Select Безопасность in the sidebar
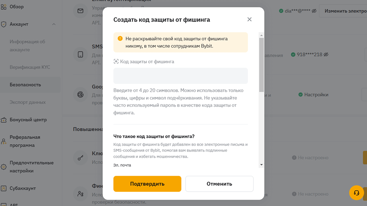 tap(25, 85)
